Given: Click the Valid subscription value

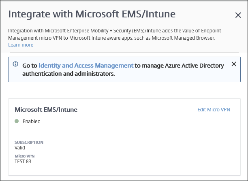Looking at the screenshot, I should pos(20,148).
